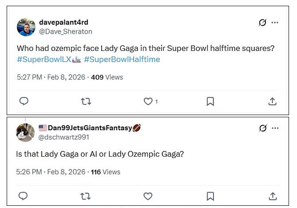This screenshot has width=297, height=208.
Task: Reply to dschwartz991's tweet
Action: coord(24,196)
